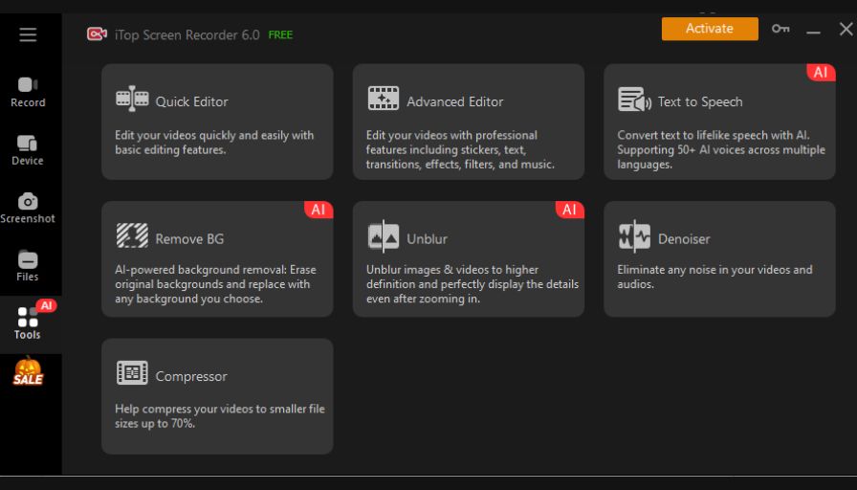Open the Unblur title
857x490 pixels.
click(x=427, y=239)
